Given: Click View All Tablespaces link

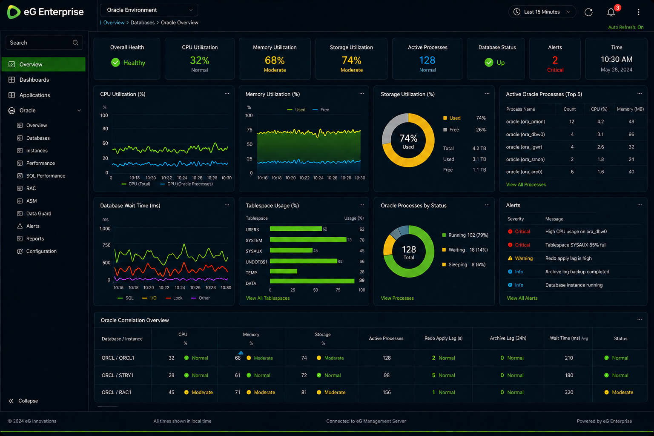Looking at the screenshot, I should tap(268, 298).
